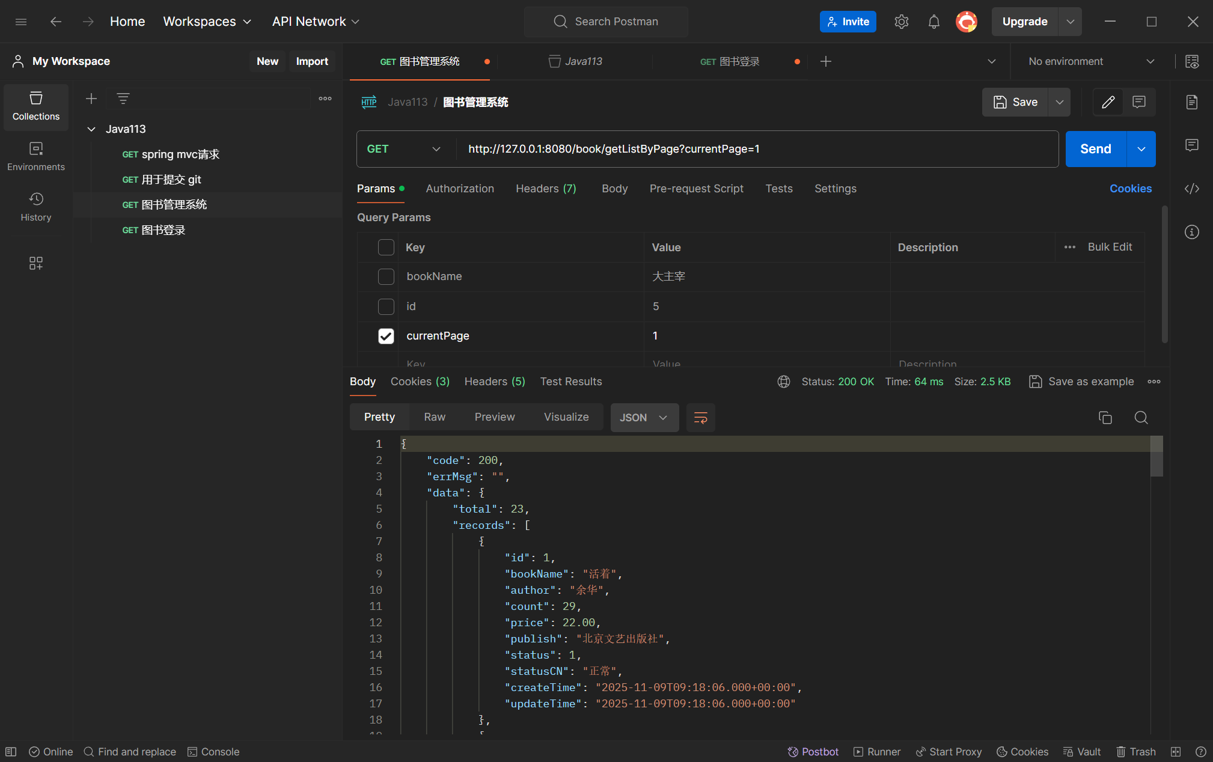Open the Send options dropdown arrow
1213x762 pixels.
pos(1141,149)
